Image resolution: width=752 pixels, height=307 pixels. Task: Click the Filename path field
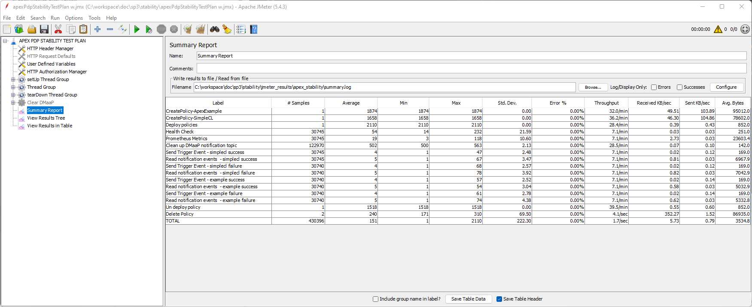click(x=384, y=87)
